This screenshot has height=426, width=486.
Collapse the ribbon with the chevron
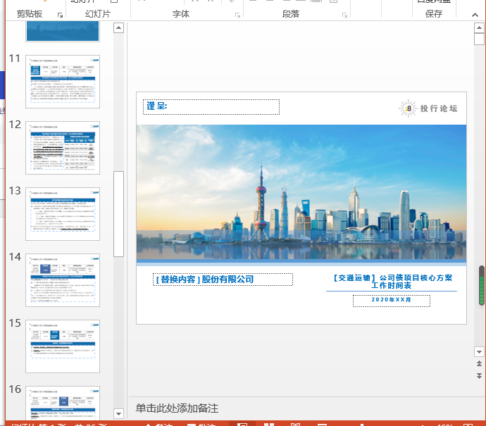pos(475,15)
